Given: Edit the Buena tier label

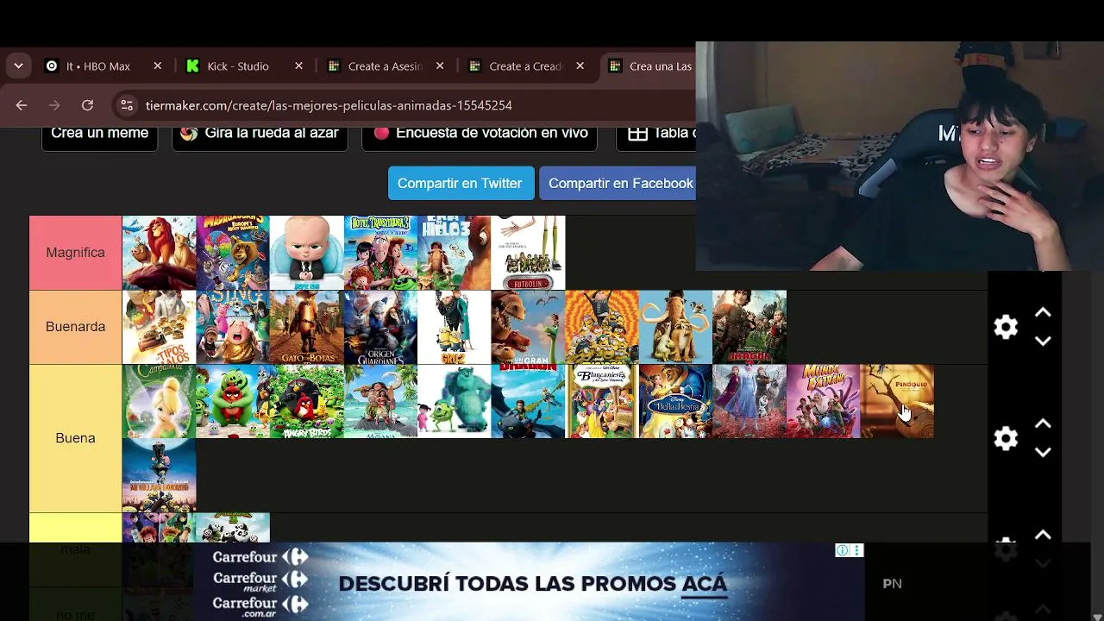Looking at the screenshot, I should coord(75,438).
